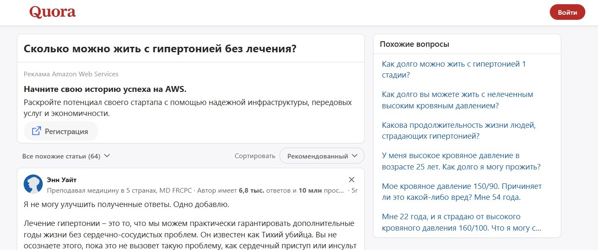The width and height of the screenshot is (598, 250).
Task: Click the 5г answer timestamp
Action: (355, 191)
